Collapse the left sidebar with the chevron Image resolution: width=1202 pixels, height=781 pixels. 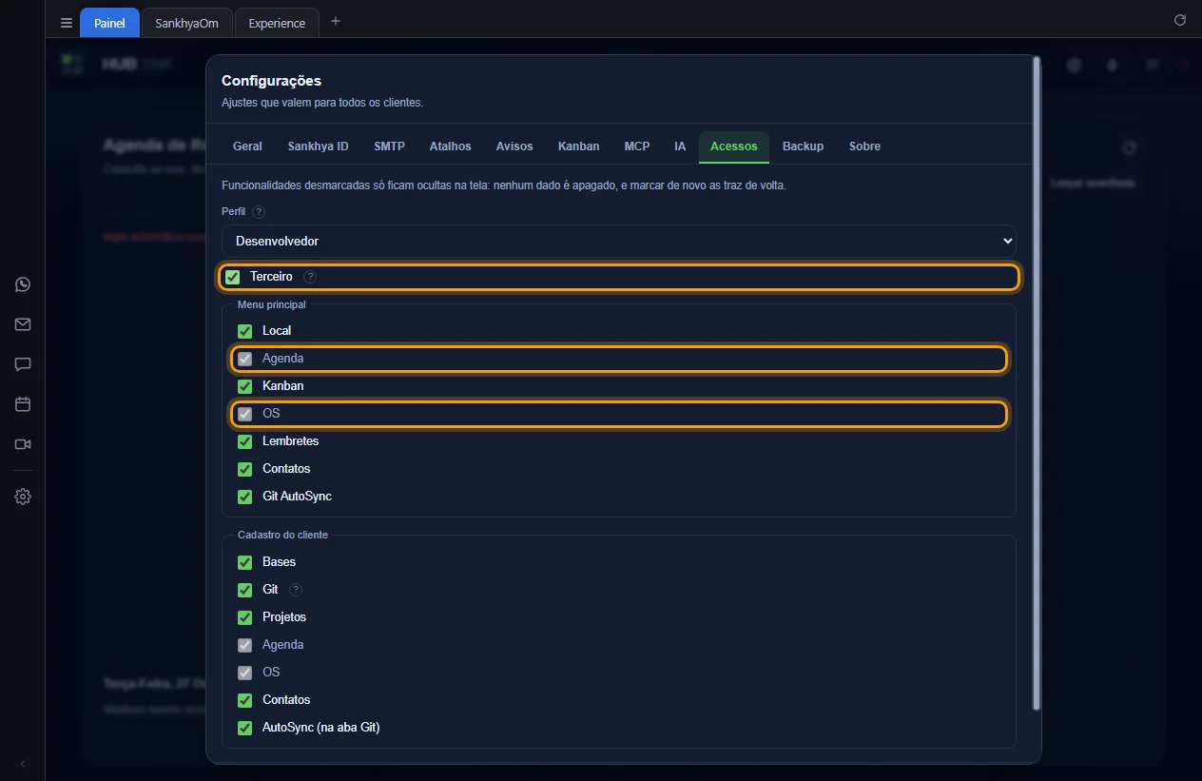(x=23, y=764)
